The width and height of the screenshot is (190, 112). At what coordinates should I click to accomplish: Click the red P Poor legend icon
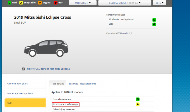pos(55,3)
